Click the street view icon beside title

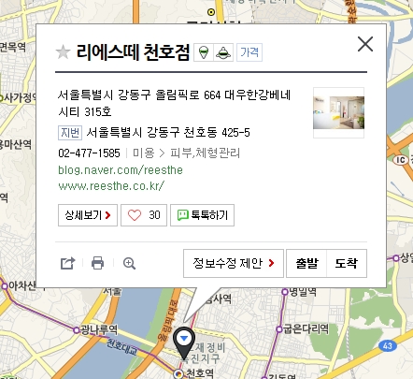click(x=223, y=52)
